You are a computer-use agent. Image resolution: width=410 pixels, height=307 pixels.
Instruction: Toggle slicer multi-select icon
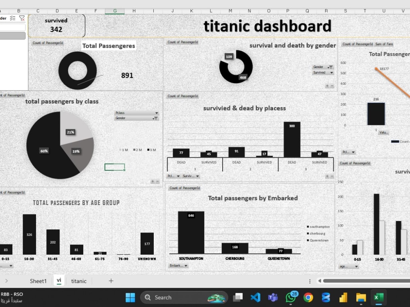pos(13,18)
